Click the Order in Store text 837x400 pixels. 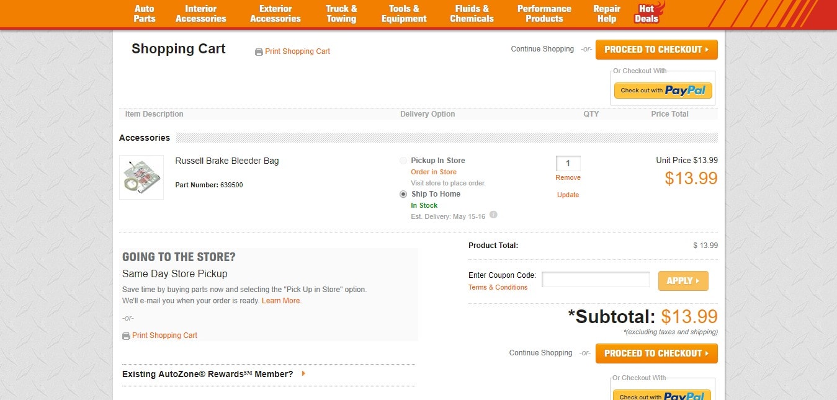[434, 172]
